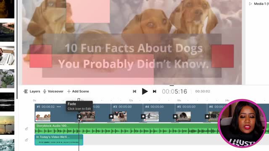Image resolution: width=269 pixels, height=151 pixels.
Task: Skip to the next scene
Action: point(154,91)
